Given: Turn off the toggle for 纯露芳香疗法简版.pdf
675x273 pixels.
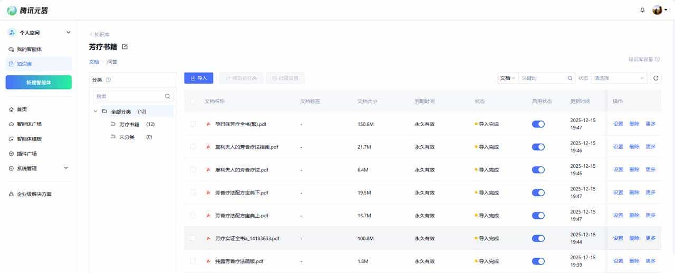Looking at the screenshot, I should click(538, 261).
